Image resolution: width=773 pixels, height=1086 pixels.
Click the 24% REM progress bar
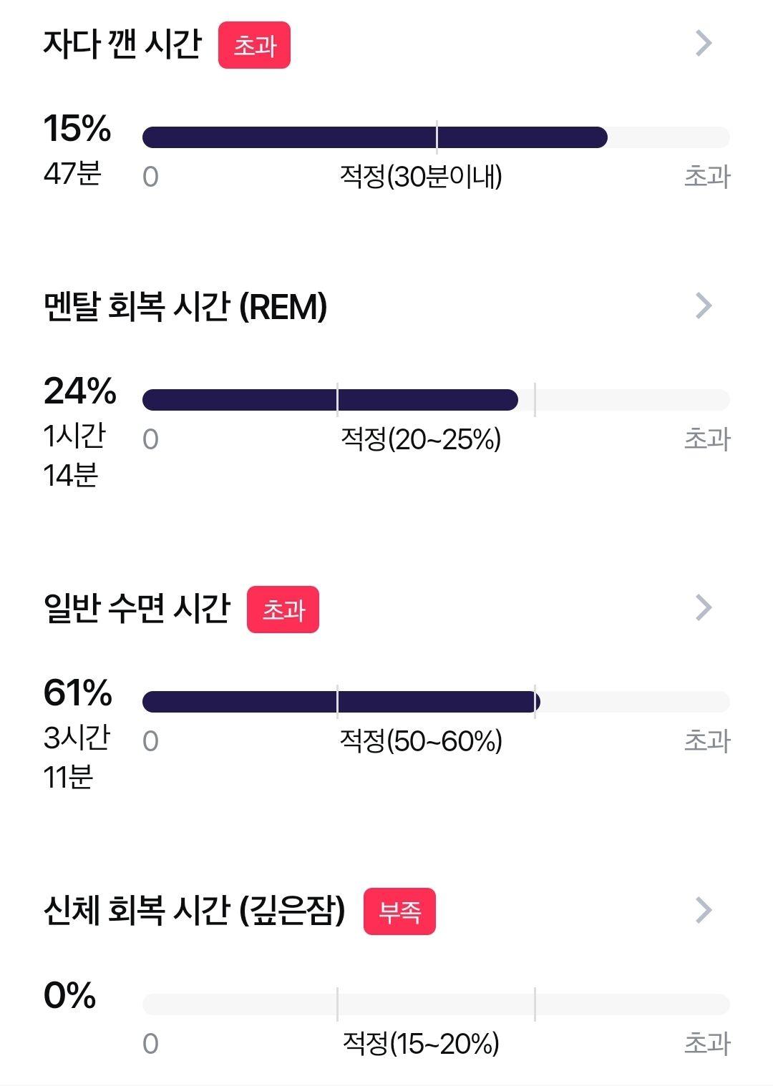(x=436, y=400)
